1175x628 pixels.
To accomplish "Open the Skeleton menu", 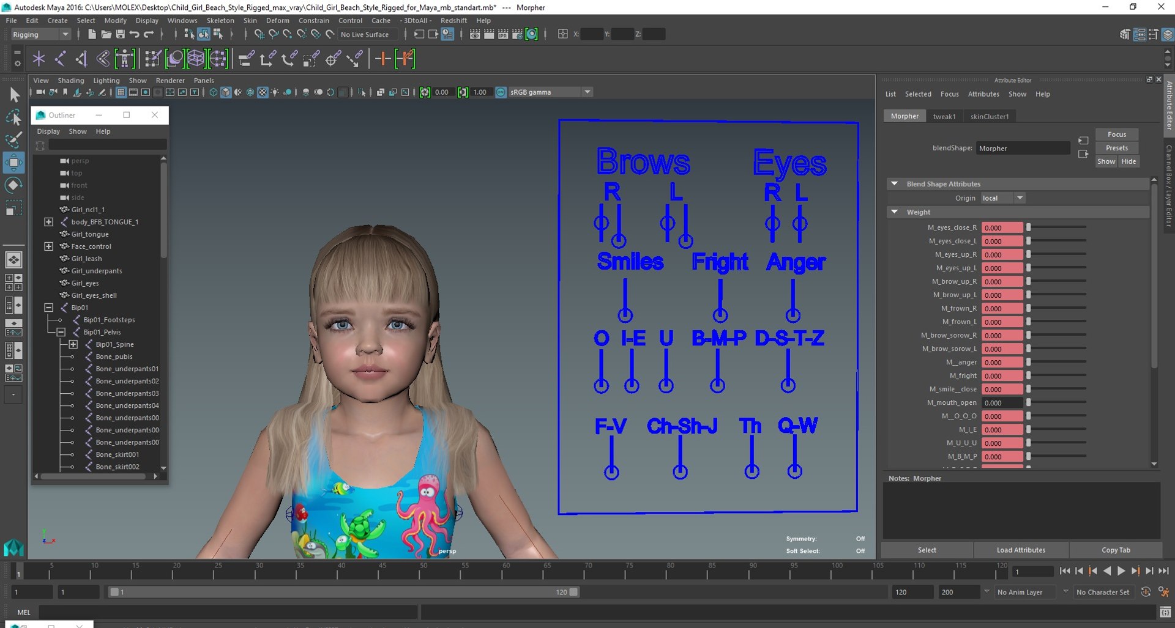I will 220,20.
